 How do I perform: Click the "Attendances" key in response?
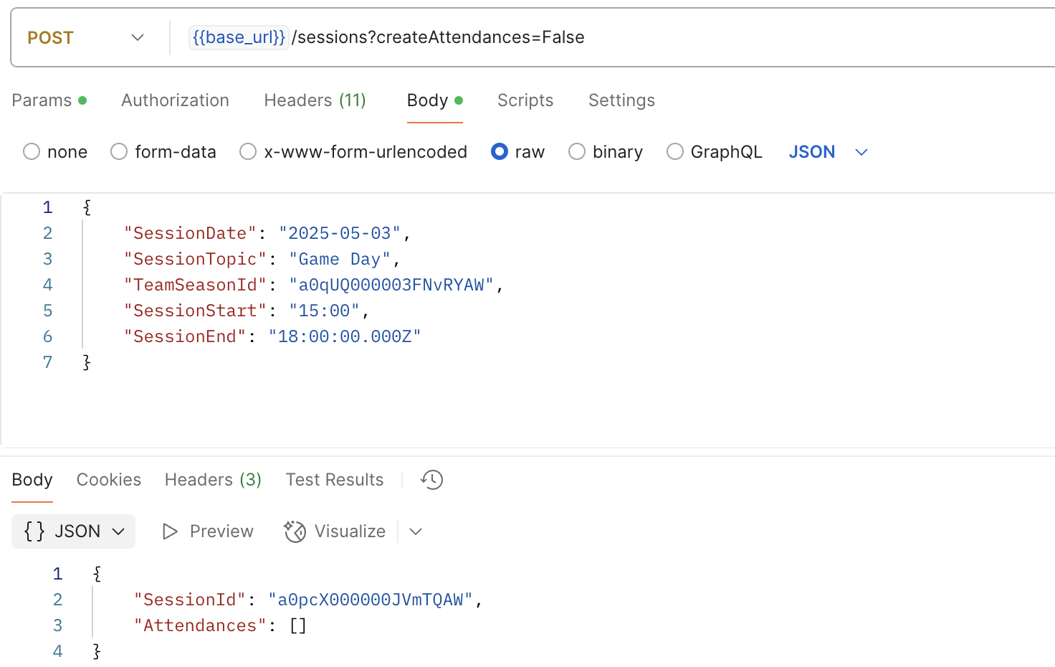pyautogui.click(x=200, y=625)
